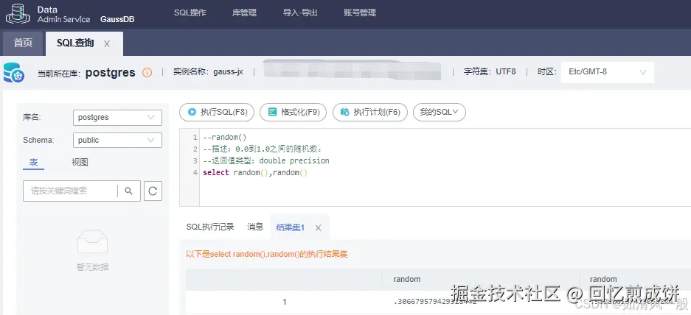This screenshot has height=315, width=691.
Task: Open the 时区 Etc/GMT-8 dropdown
Action: point(607,71)
